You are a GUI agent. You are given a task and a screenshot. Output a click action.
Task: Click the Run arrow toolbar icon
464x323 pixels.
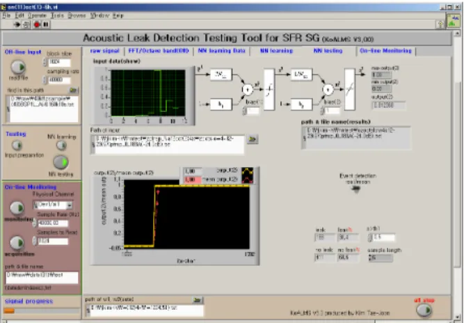17,24
